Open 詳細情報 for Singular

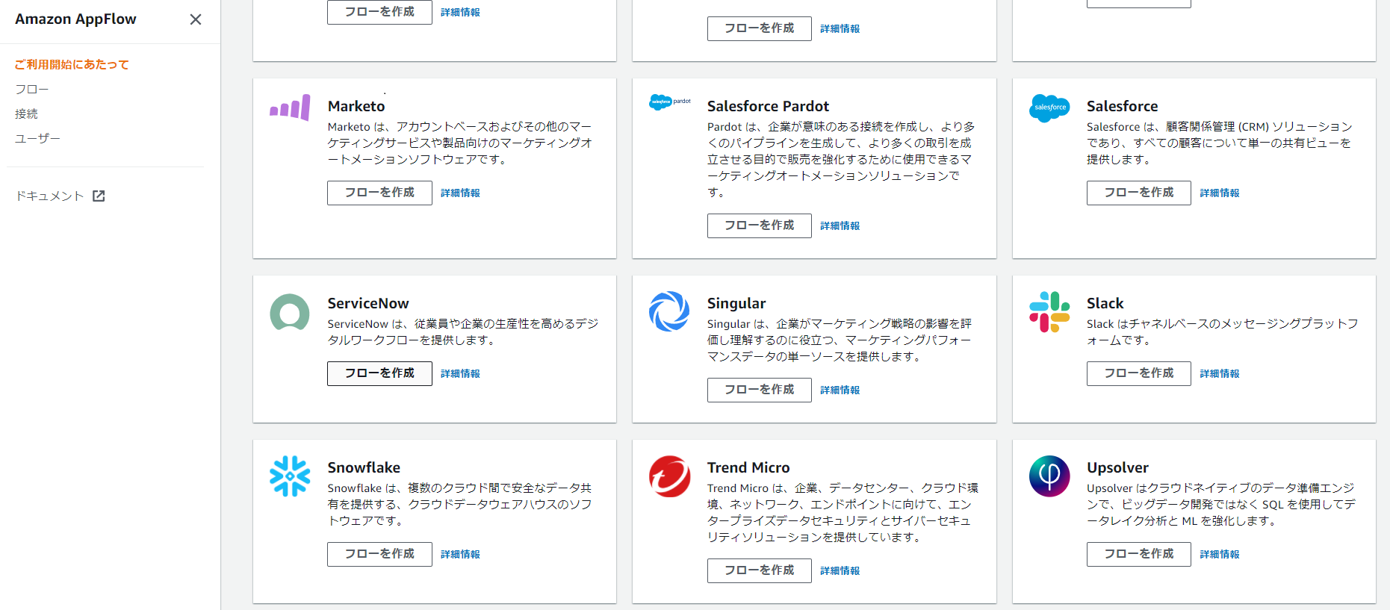pos(840,390)
